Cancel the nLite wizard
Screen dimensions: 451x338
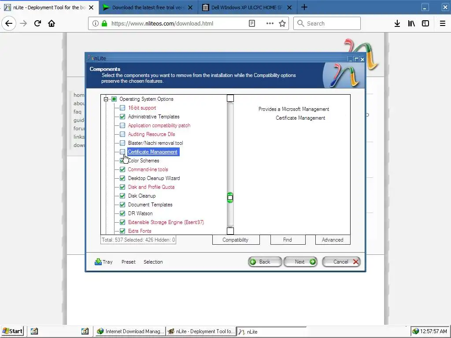(341, 262)
